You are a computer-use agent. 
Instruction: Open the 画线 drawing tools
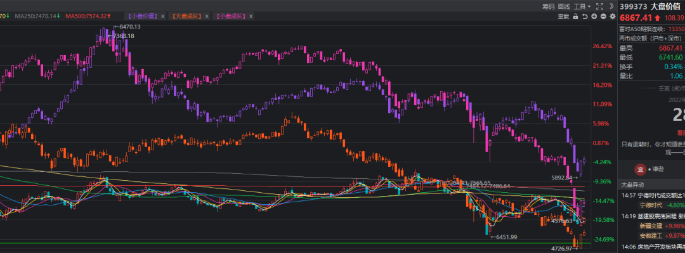pos(564,6)
